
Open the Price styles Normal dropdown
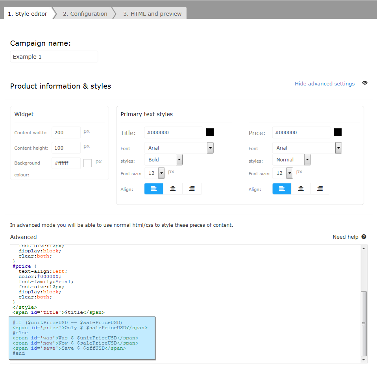(x=291, y=159)
